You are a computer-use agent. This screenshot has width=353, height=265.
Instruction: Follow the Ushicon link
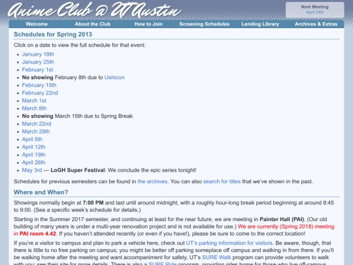pyautogui.click(x=114, y=77)
